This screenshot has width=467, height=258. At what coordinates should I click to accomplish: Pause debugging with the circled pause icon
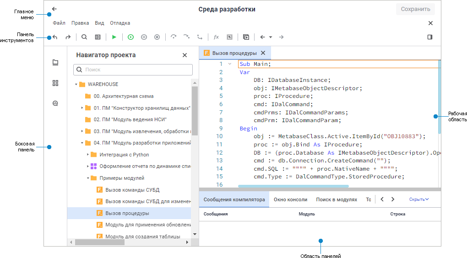(x=144, y=37)
